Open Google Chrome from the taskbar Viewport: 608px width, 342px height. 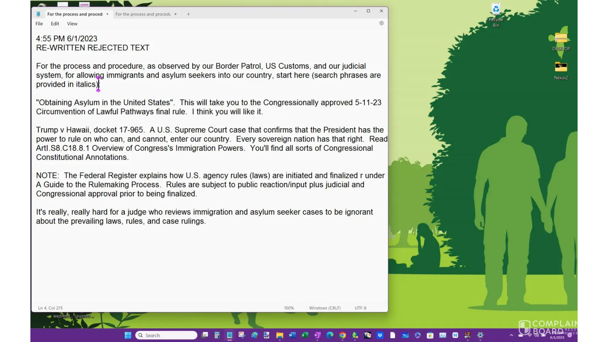342,335
